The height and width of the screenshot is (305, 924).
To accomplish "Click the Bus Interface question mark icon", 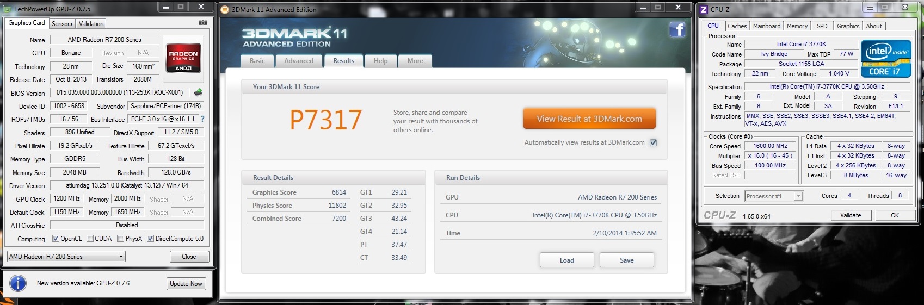I will click(202, 119).
